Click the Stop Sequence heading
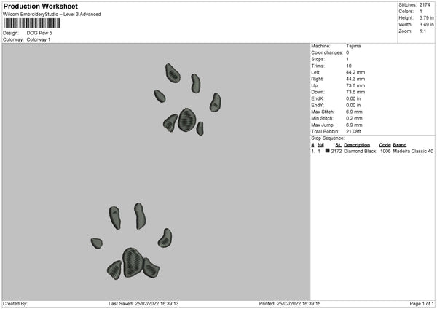The height and width of the screenshot is (309, 437). pos(328,138)
